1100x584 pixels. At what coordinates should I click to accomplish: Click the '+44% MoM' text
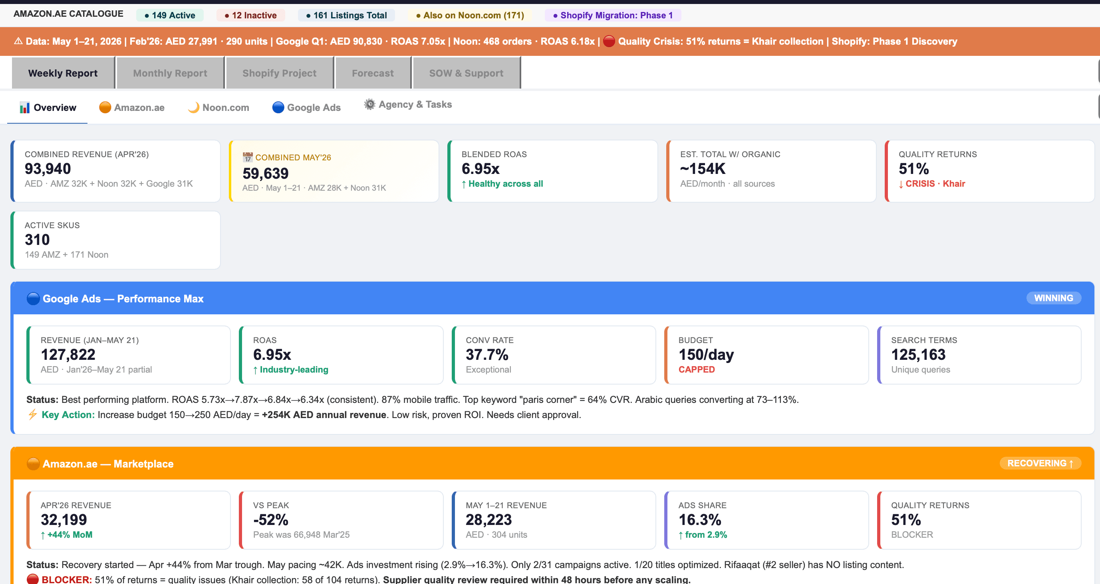(x=69, y=535)
